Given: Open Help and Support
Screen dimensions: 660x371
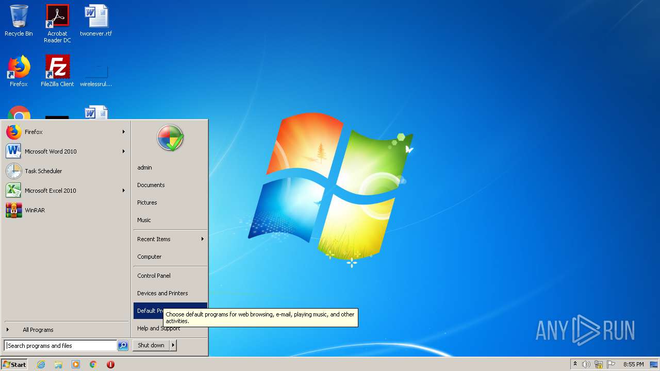Looking at the screenshot, I should click(170, 328).
